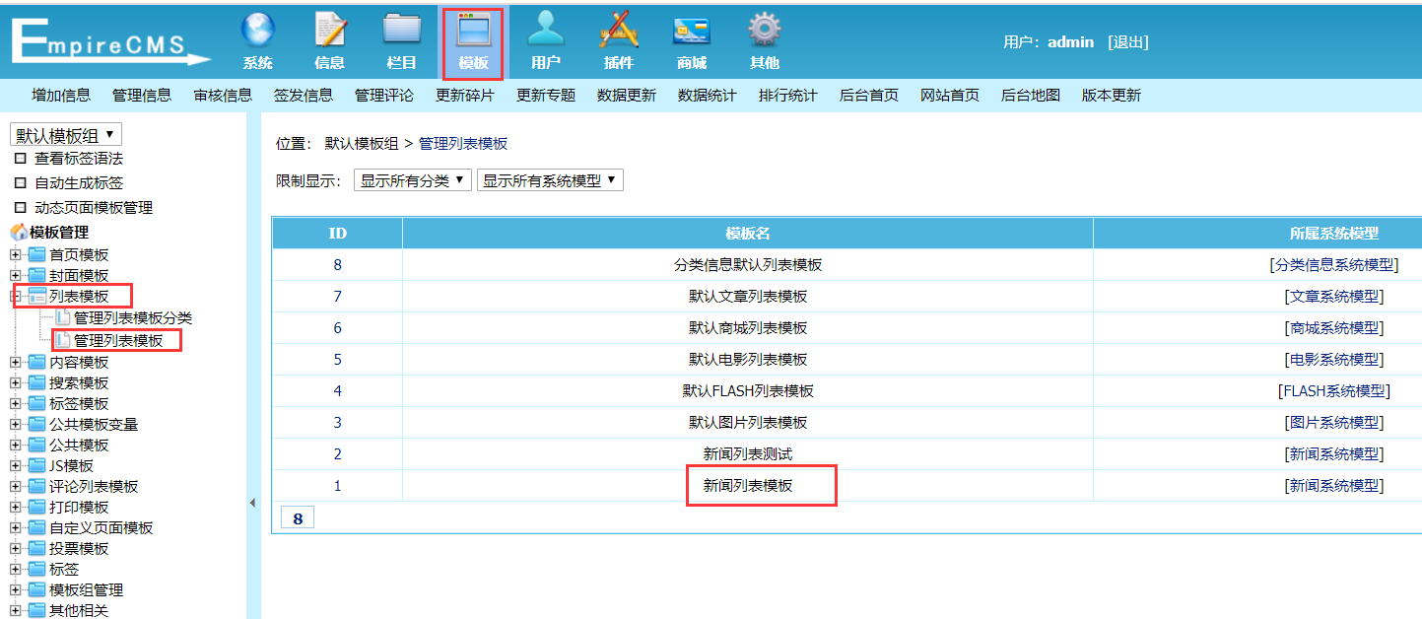The width and height of the screenshot is (1422, 619).
Task: Open the 信息 notepad icon
Action: (x=330, y=30)
